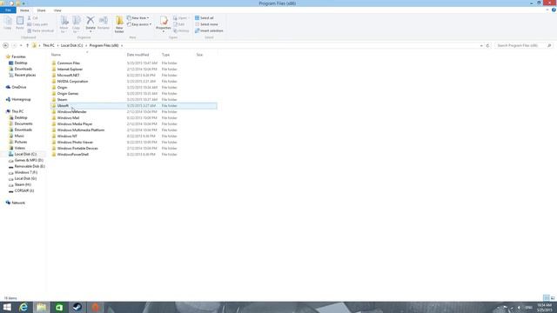The image size is (557, 313).
Task: Click the File Explorer taskbar icon
Action: coord(42,307)
